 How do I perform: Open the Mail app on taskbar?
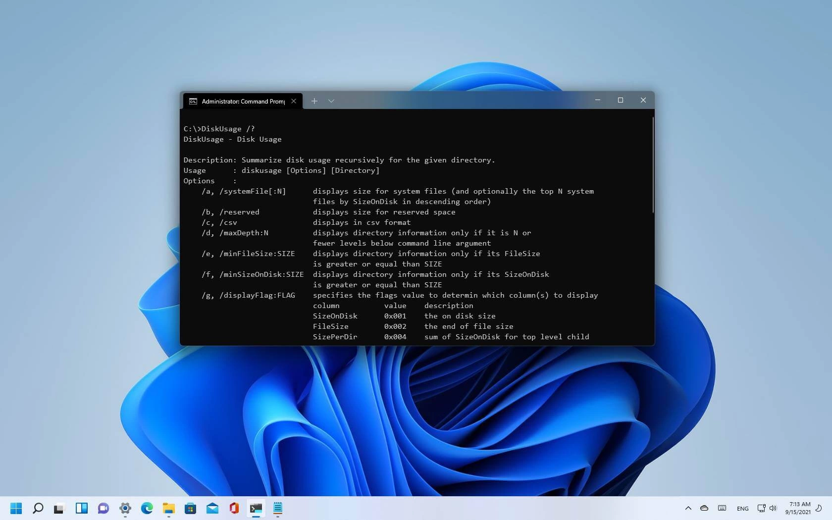click(212, 508)
